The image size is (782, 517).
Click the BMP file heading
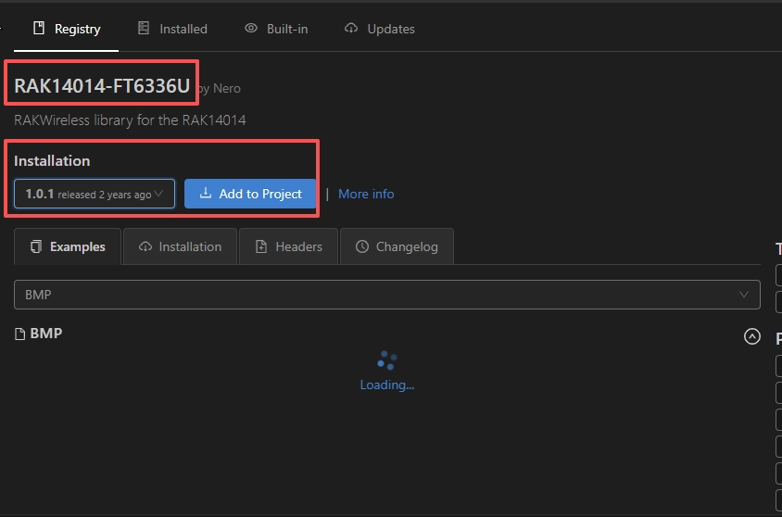pyautogui.click(x=46, y=333)
